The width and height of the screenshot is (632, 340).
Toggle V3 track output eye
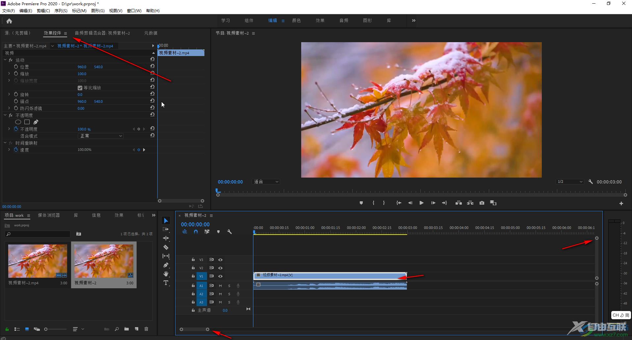point(221,260)
